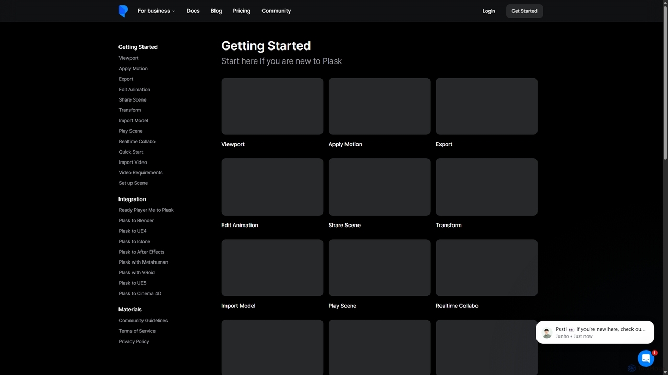Click the Plask logo icon
The width and height of the screenshot is (668, 375).
[123, 11]
